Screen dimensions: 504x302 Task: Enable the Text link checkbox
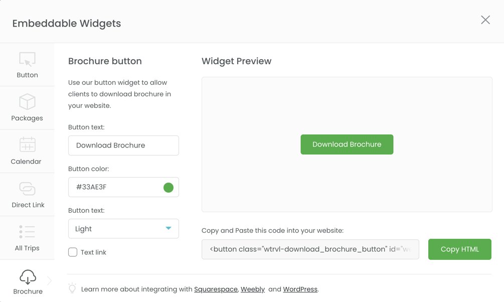pos(73,252)
